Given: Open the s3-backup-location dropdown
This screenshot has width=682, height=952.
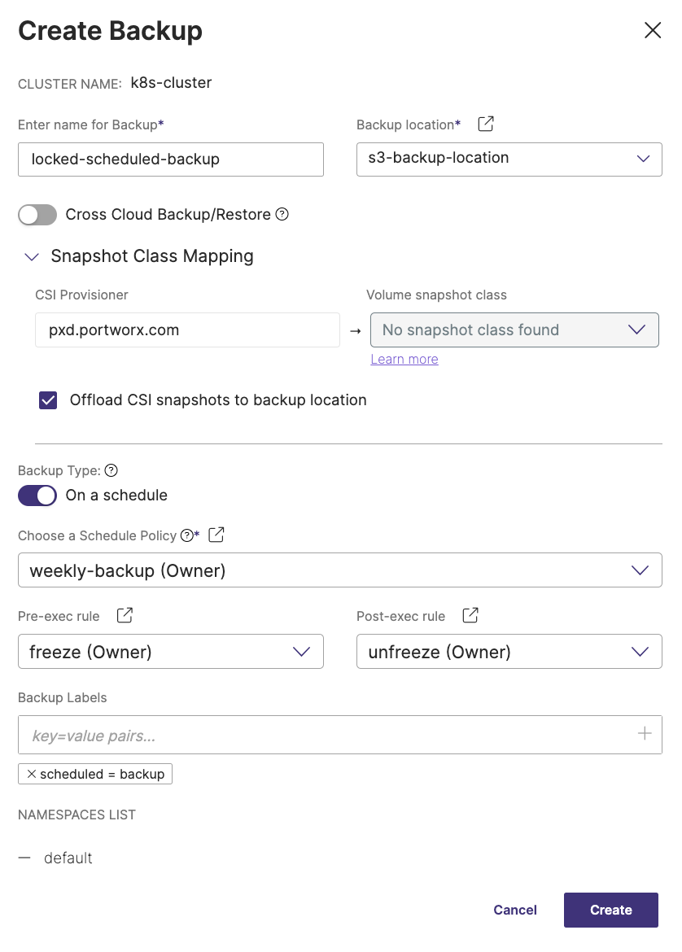Looking at the screenshot, I should [x=509, y=159].
